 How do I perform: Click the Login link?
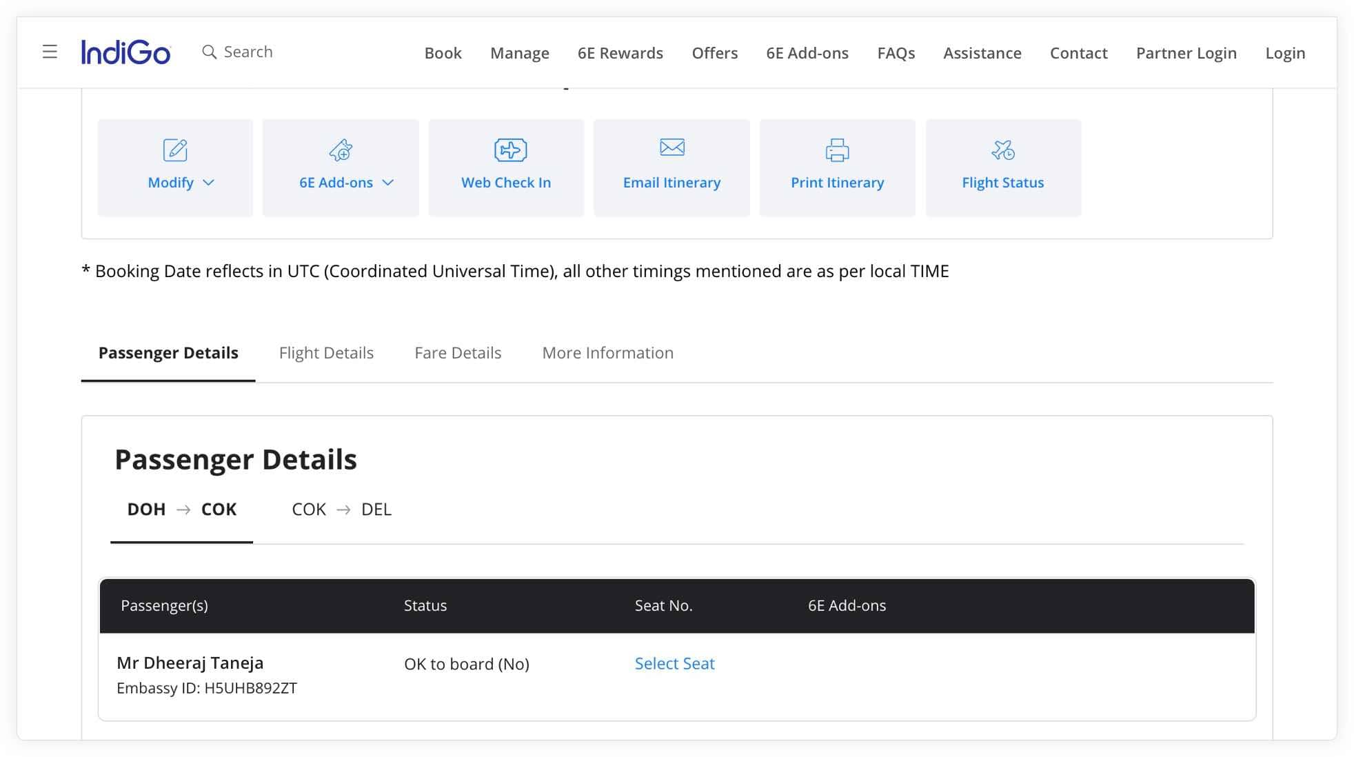coord(1284,53)
